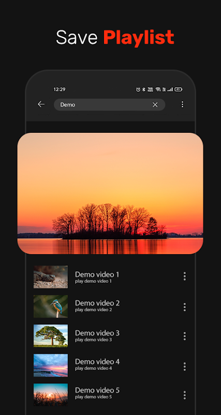Play the Demo video 2 title

(97, 303)
